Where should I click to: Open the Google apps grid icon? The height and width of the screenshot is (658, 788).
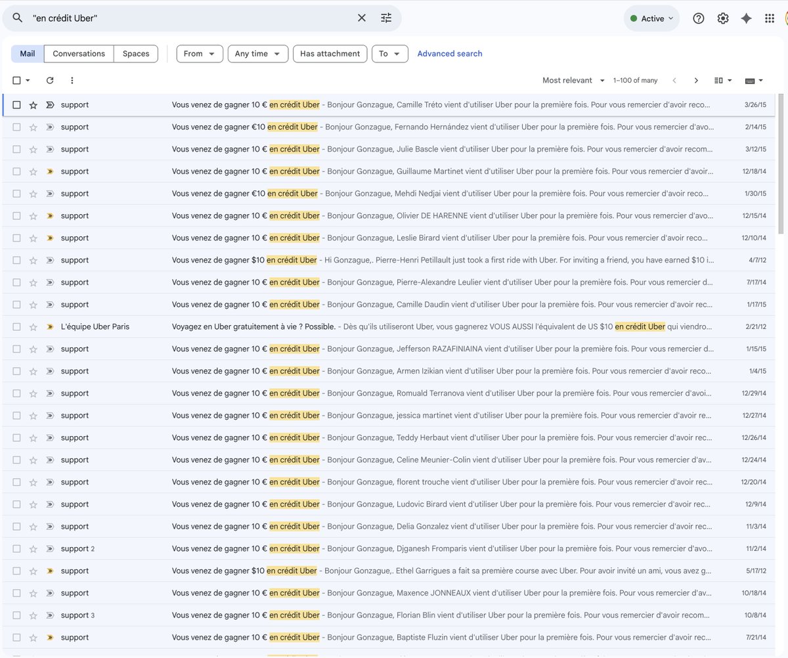coord(770,18)
